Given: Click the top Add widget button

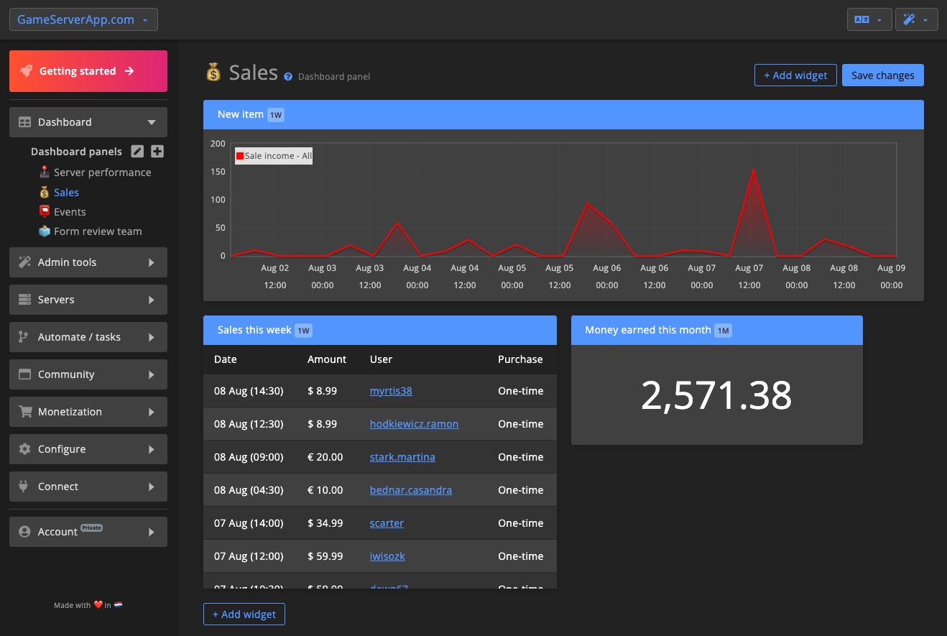Looking at the screenshot, I should [795, 75].
